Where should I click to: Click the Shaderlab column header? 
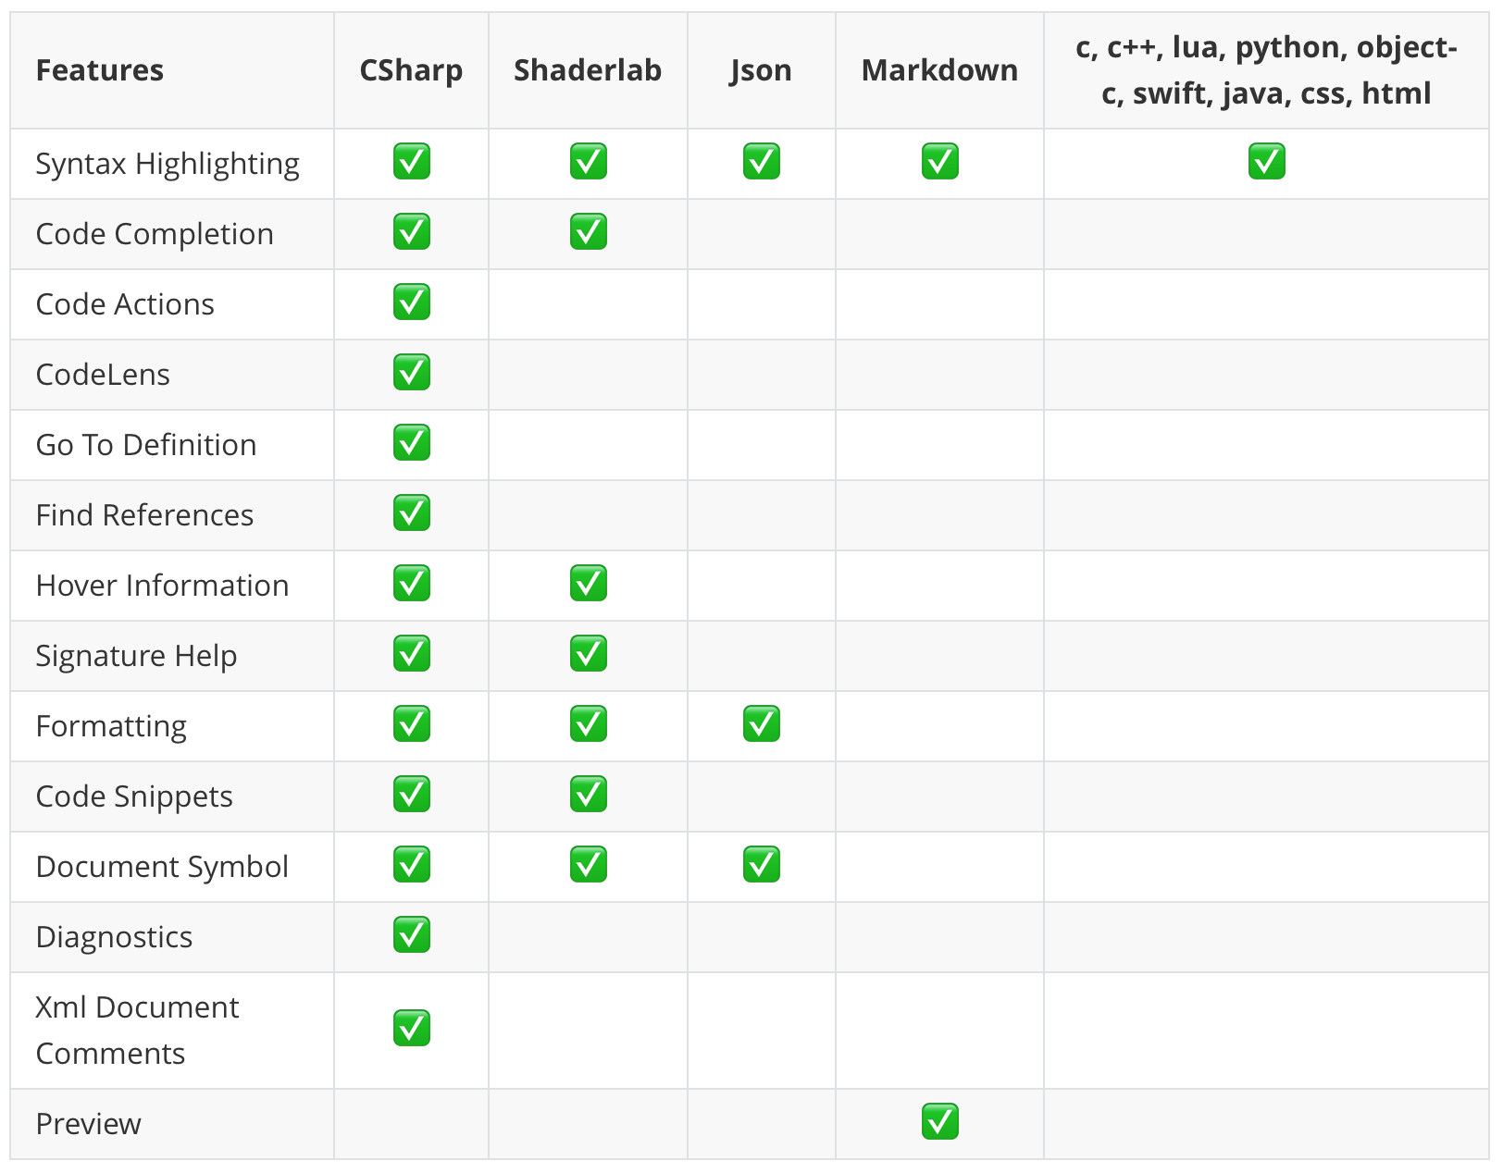[588, 70]
